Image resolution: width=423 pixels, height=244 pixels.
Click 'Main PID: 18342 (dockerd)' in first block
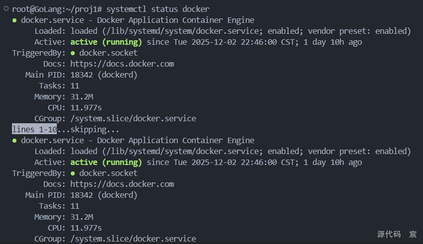click(x=81, y=75)
